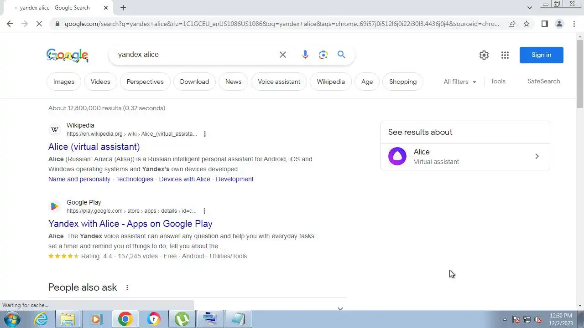This screenshot has height=328, width=584.
Task: Open Yandex with Alice Google Play link
Action: (130, 224)
